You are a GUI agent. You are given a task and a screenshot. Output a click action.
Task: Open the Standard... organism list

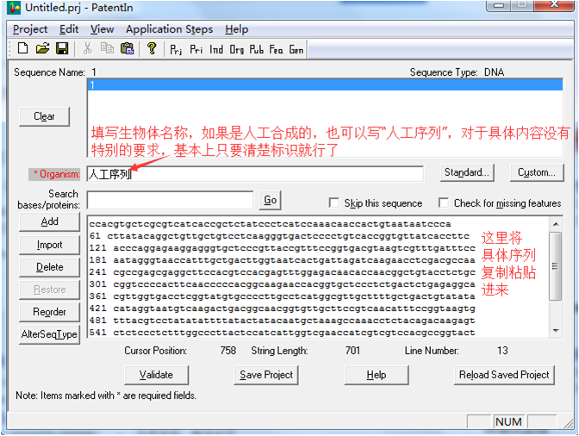tap(467, 172)
